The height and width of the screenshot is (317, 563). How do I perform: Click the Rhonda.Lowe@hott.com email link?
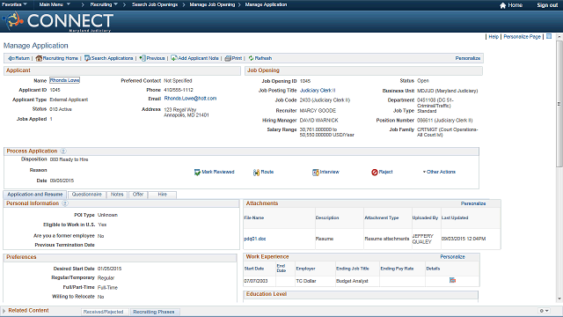click(190, 99)
